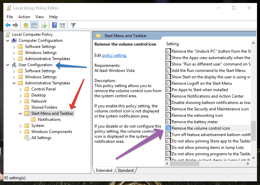Click the folder icon next to Notifications
This screenshot has height=185, width=260.
coord(33,120)
